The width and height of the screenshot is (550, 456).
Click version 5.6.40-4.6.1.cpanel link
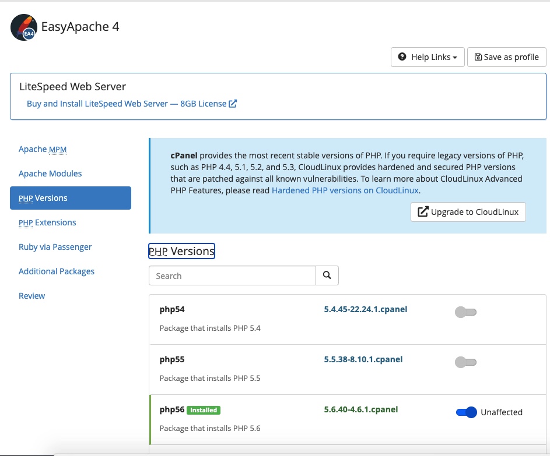click(x=360, y=409)
